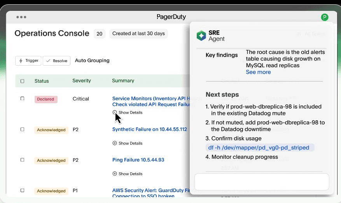Image resolution: width=341 pixels, height=203 pixels.
Task: Check the Ping Failure incident row
Action: (x=22, y=160)
